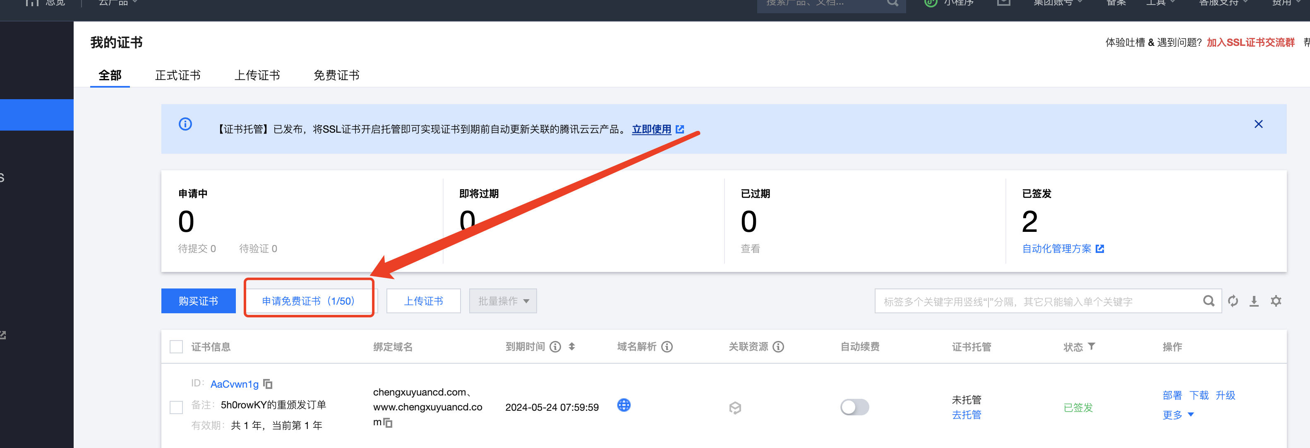Expand the 批量操作 dropdown
The height and width of the screenshot is (448, 1310).
[x=502, y=301]
